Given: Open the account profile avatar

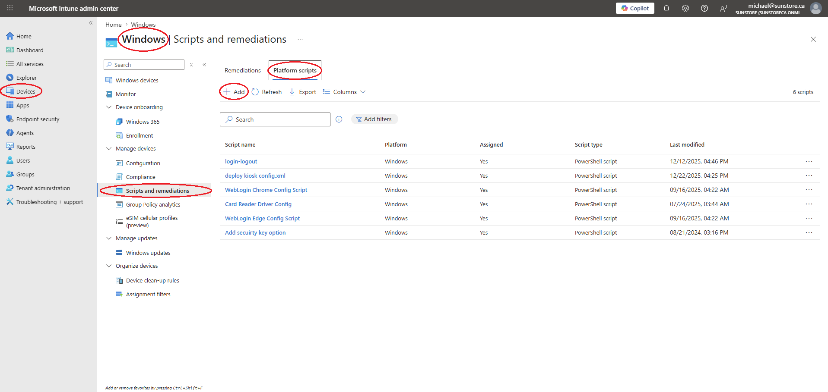Looking at the screenshot, I should click(x=816, y=8).
